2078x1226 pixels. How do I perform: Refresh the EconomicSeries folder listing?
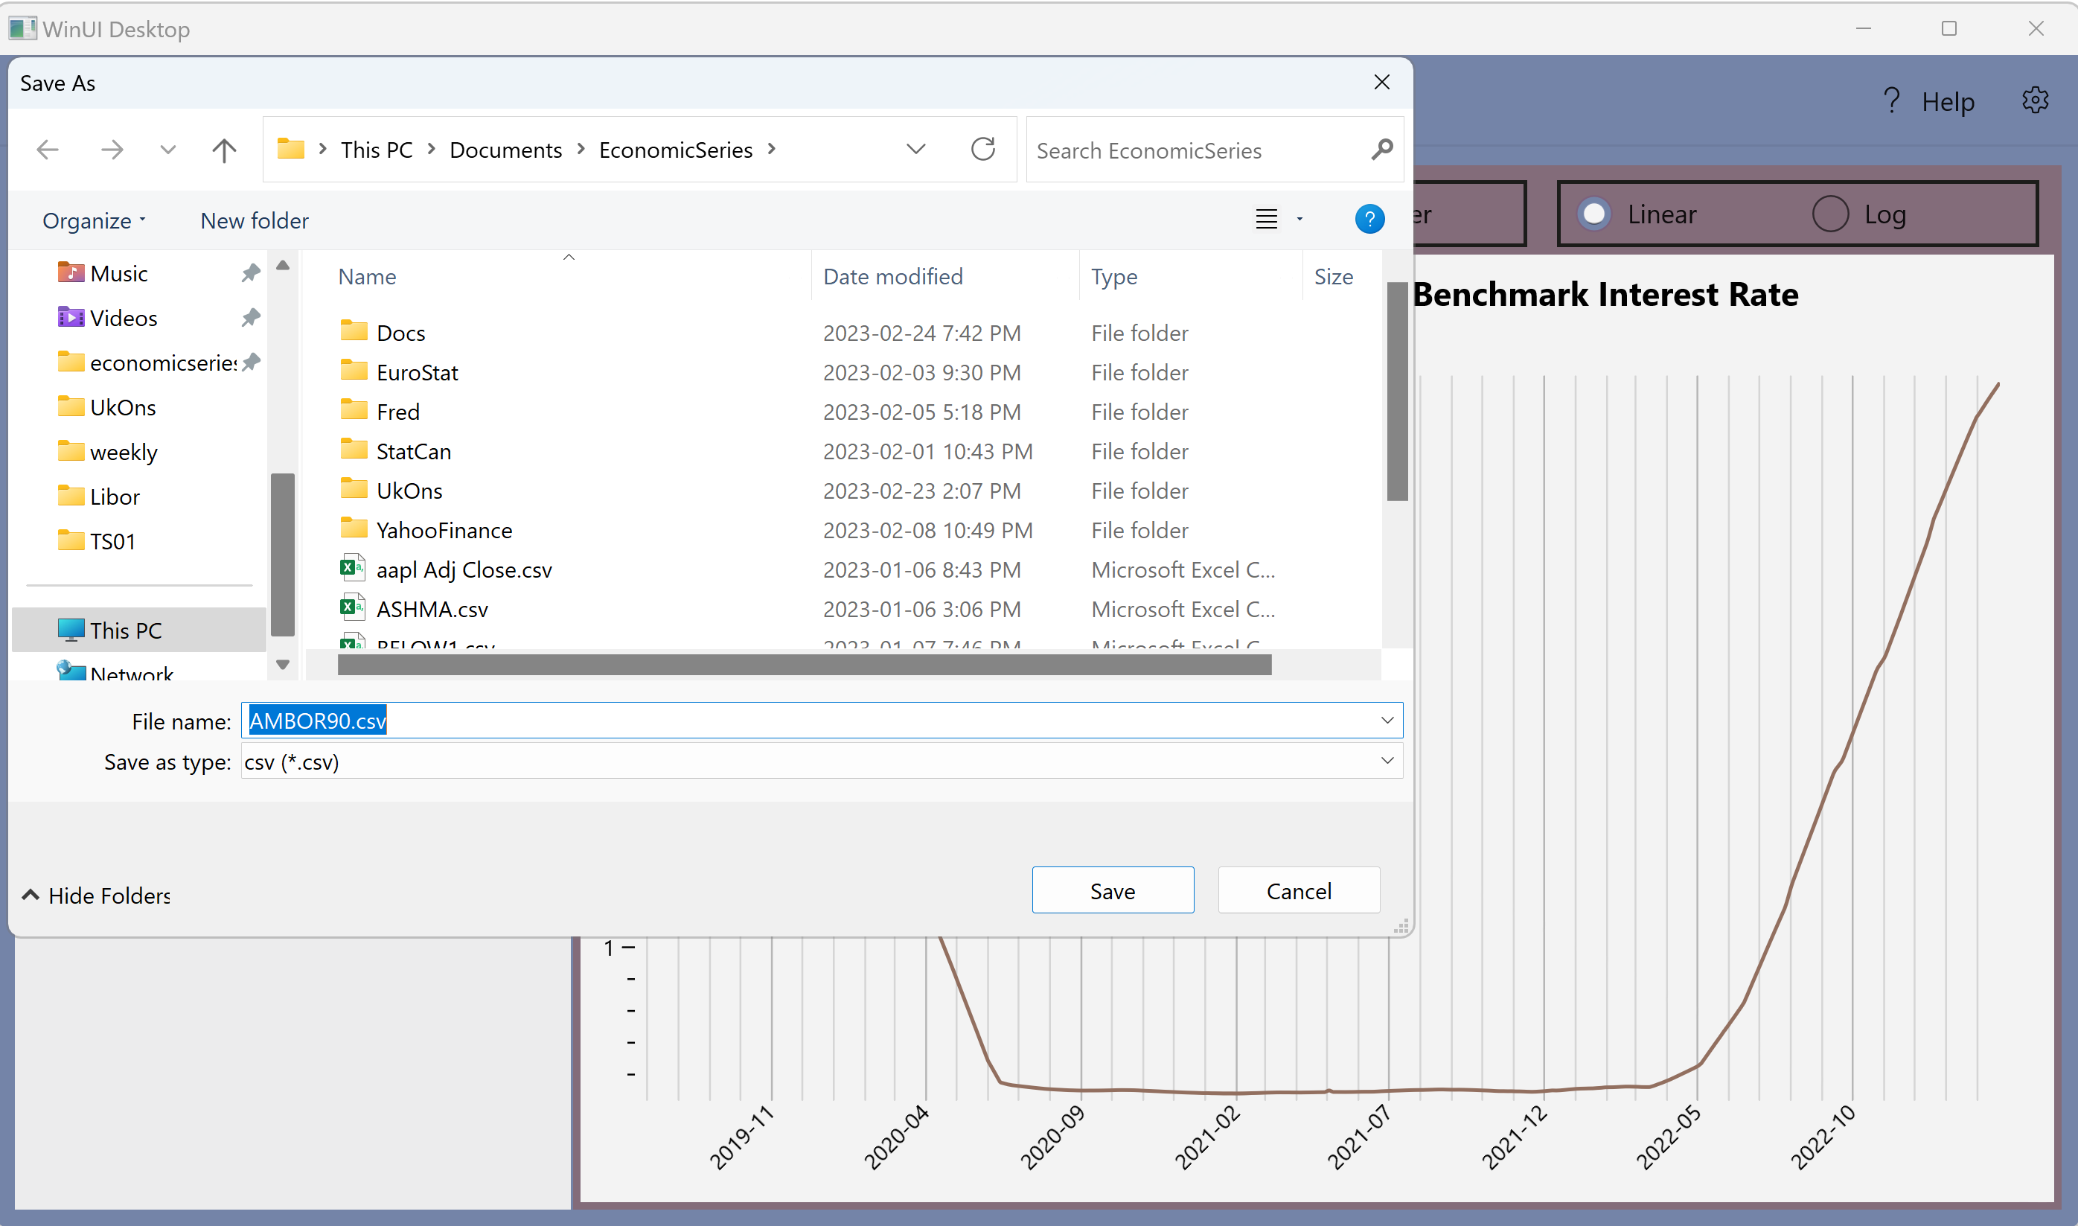click(983, 150)
